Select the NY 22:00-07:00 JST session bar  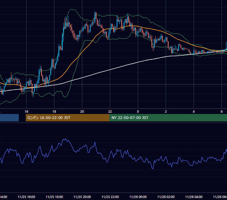[x=168, y=118]
